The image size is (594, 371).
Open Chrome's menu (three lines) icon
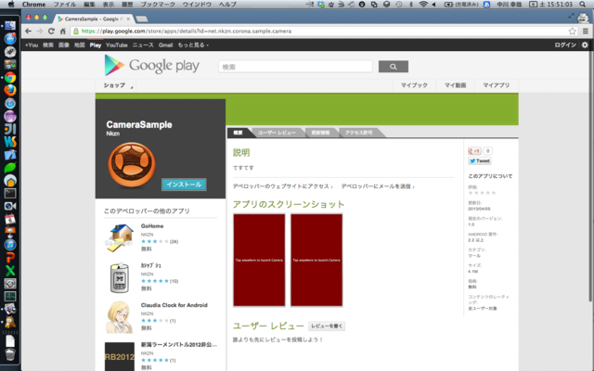click(586, 31)
